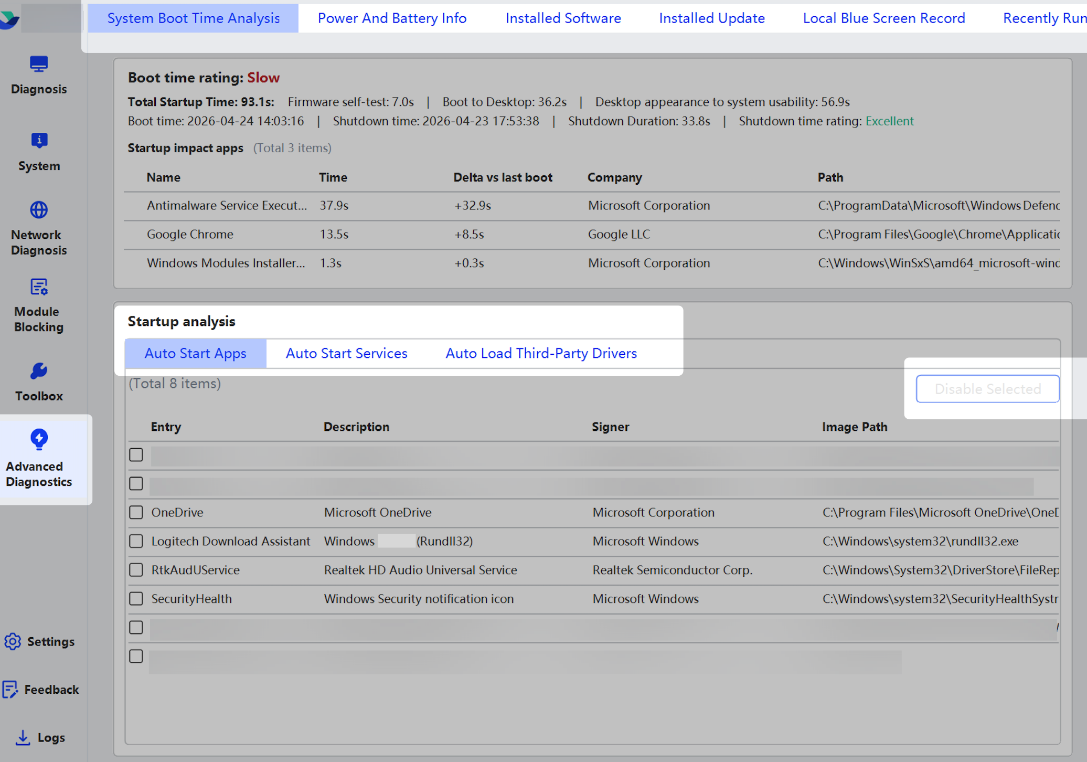Image resolution: width=1087 pixels, height=762 pixels.
Task: Check the Logitech Download Assistant checkbox
Action: (136, 541)
